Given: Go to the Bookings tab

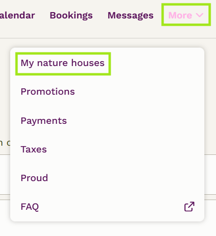Looking at the screenshot, I should (x=71, y=16).
